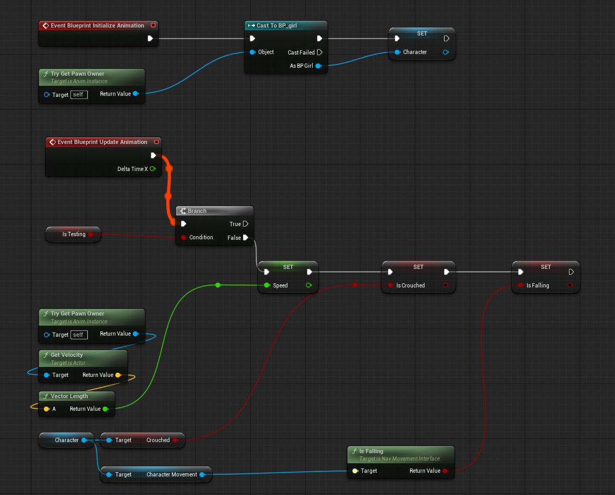615x495 pixels.
Task: Click the red delegate pin on Initialize Animation event
Action: 153,25
